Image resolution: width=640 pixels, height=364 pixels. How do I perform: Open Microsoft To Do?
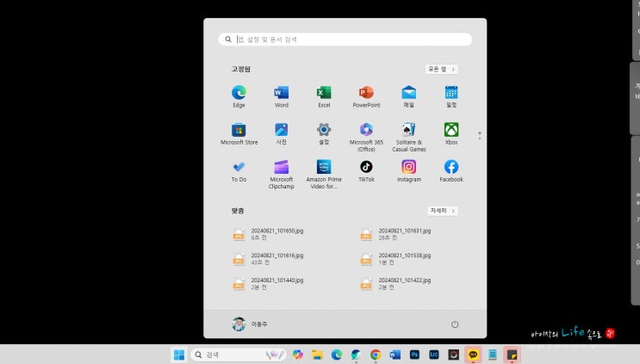(239, 170)
